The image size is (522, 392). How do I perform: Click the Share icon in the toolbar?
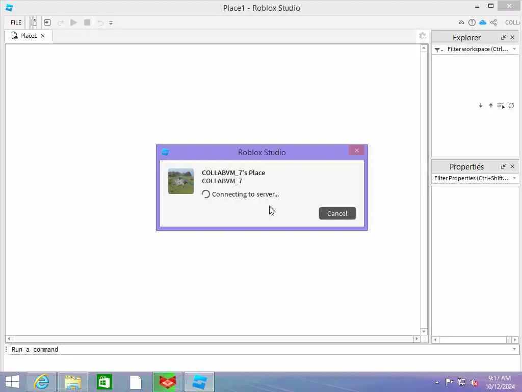coord(493,22)
